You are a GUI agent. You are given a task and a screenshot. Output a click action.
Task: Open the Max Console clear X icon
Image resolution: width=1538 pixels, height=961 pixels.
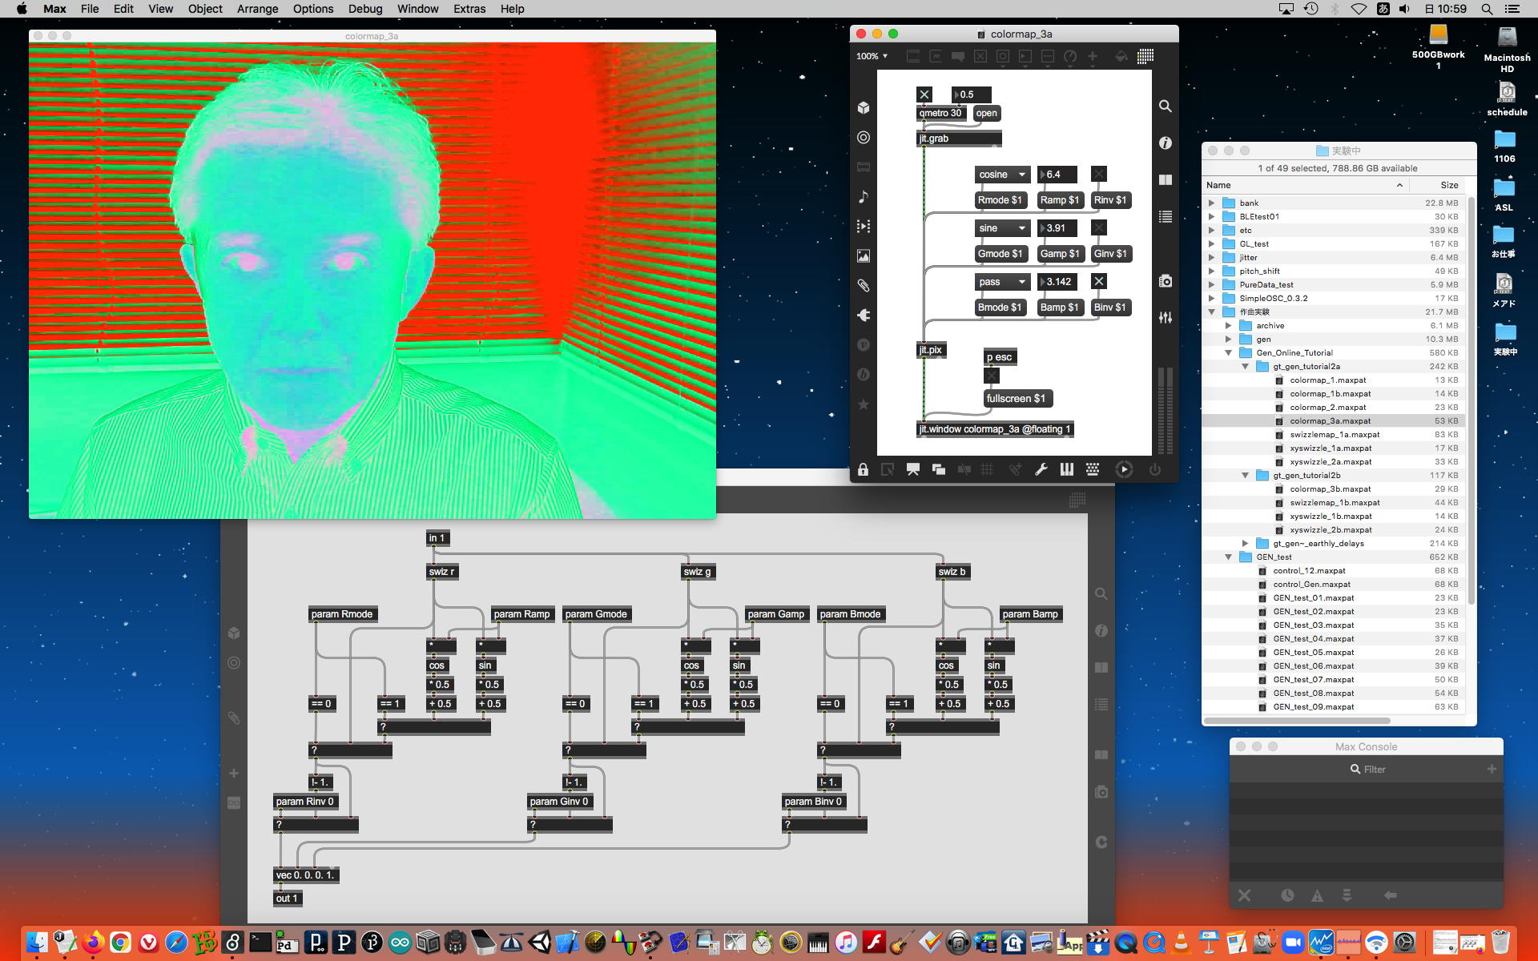point(1244,895)
